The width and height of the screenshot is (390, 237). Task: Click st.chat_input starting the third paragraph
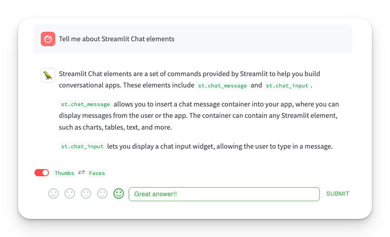82,146
